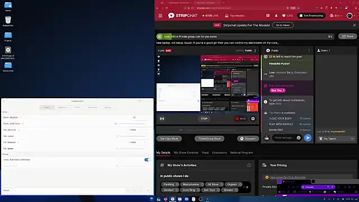Open the Extensions tab

tap(219, 153)
